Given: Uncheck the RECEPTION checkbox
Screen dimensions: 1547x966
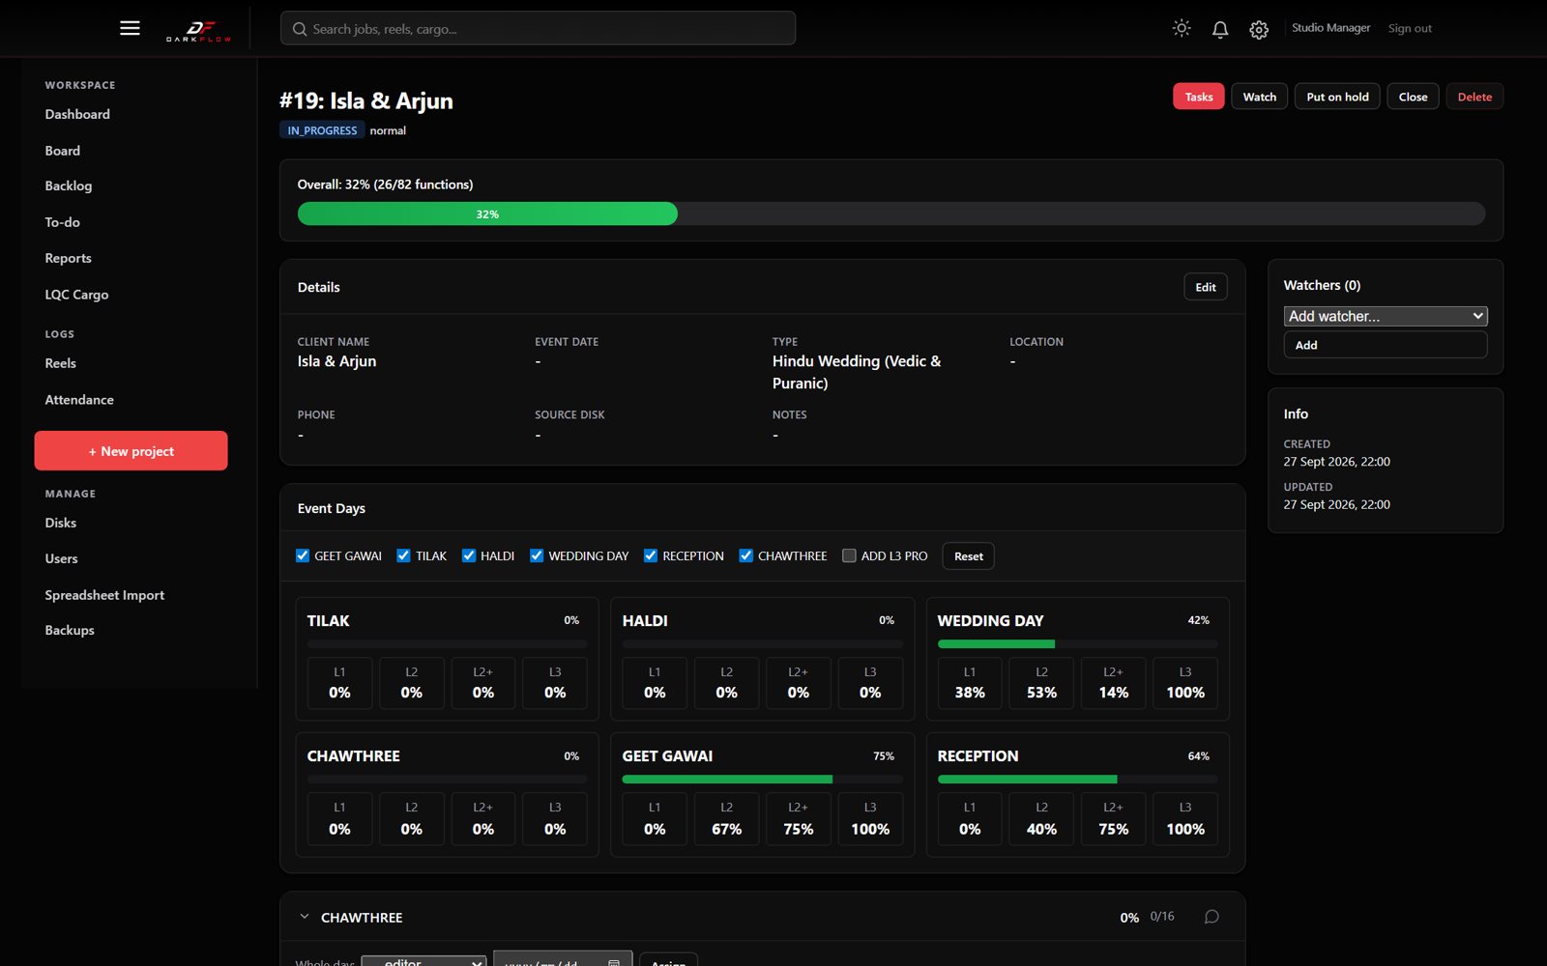Looking at the screenshot, I should pos(651,555).
